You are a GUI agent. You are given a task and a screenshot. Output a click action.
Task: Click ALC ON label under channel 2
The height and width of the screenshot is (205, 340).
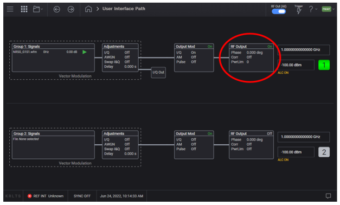(x=283, y=160)
